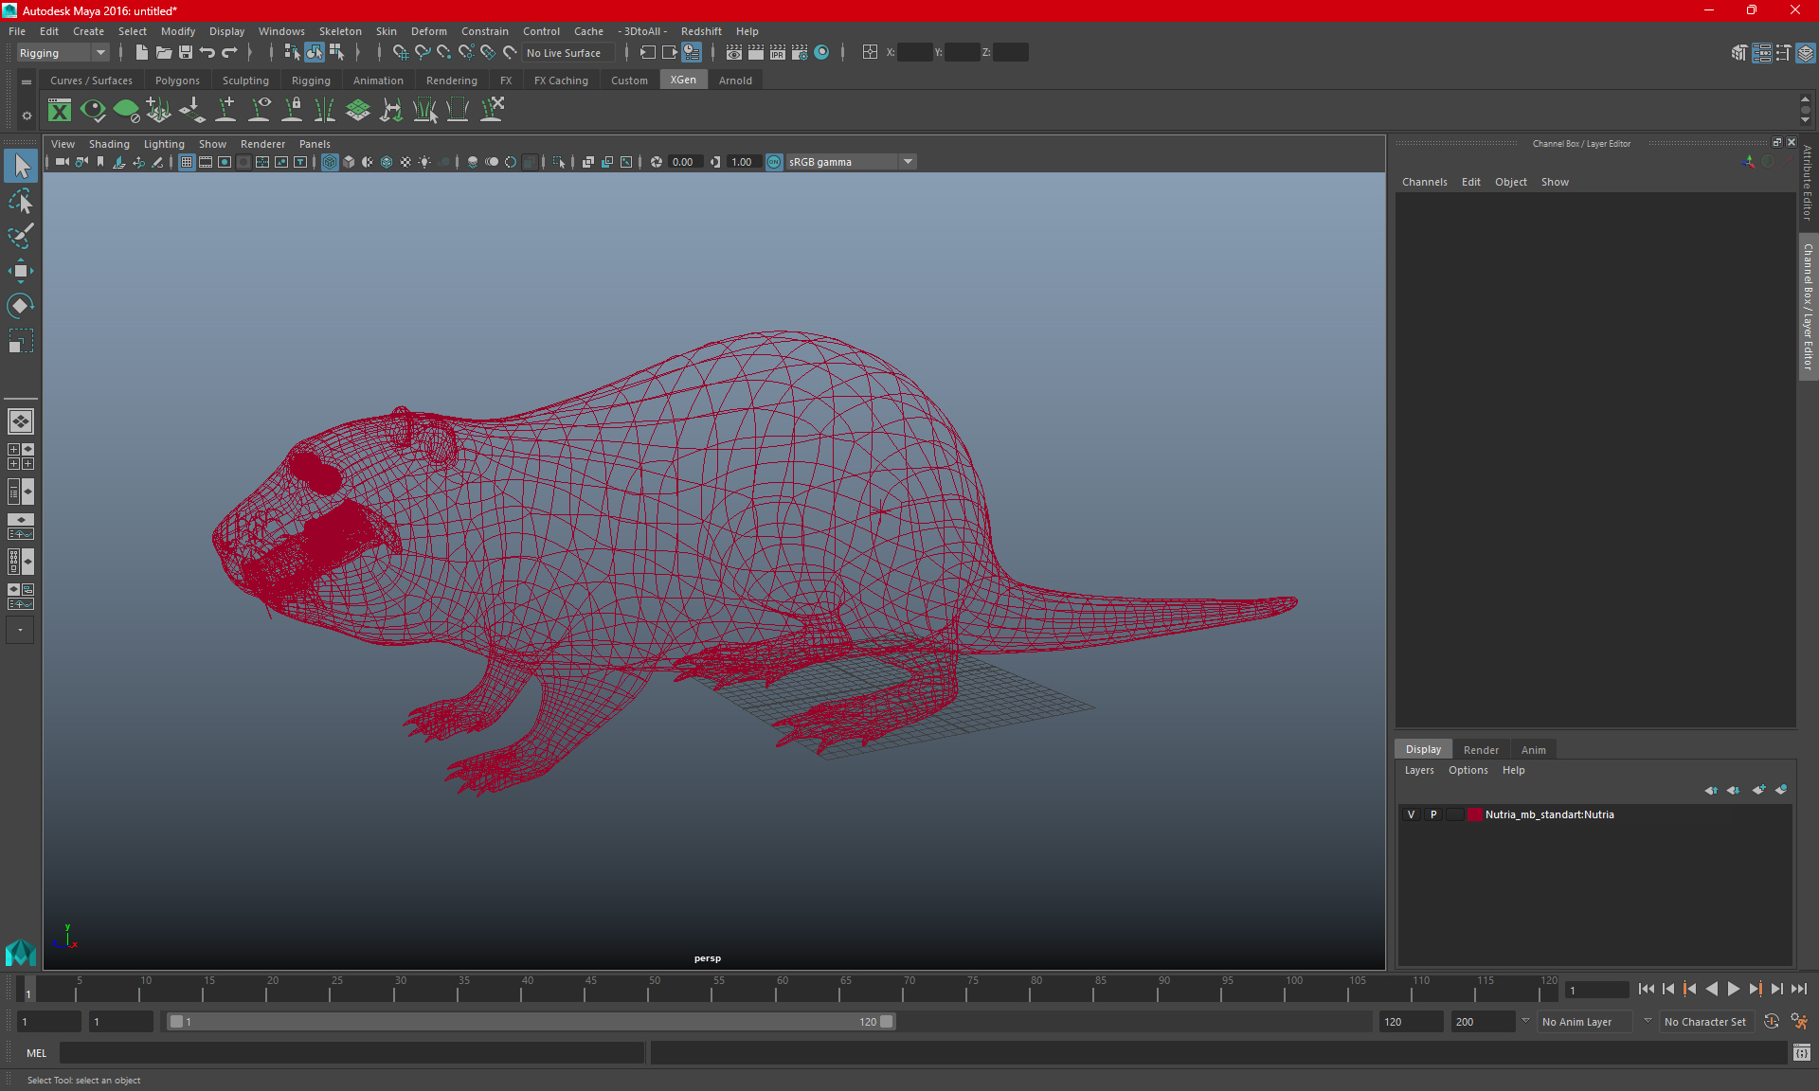The height and width of the screenshot is (1091, 1819).
Task: Open the Deform menu
Action: point(428,31)
